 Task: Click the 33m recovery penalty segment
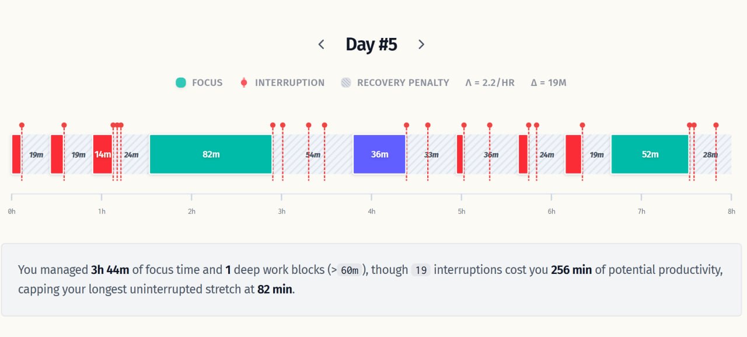(x=431, y=154)
